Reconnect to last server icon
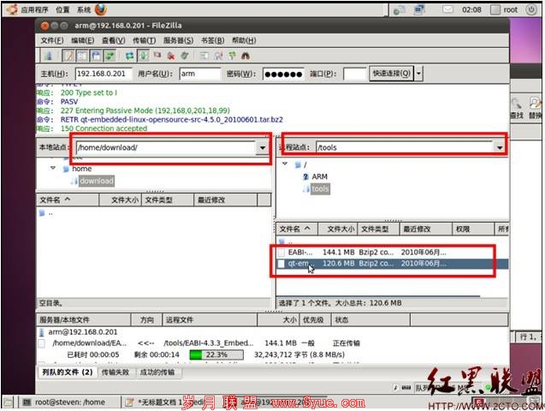The height and width of the screenshot is (411, 545). (x=185, y=56)
